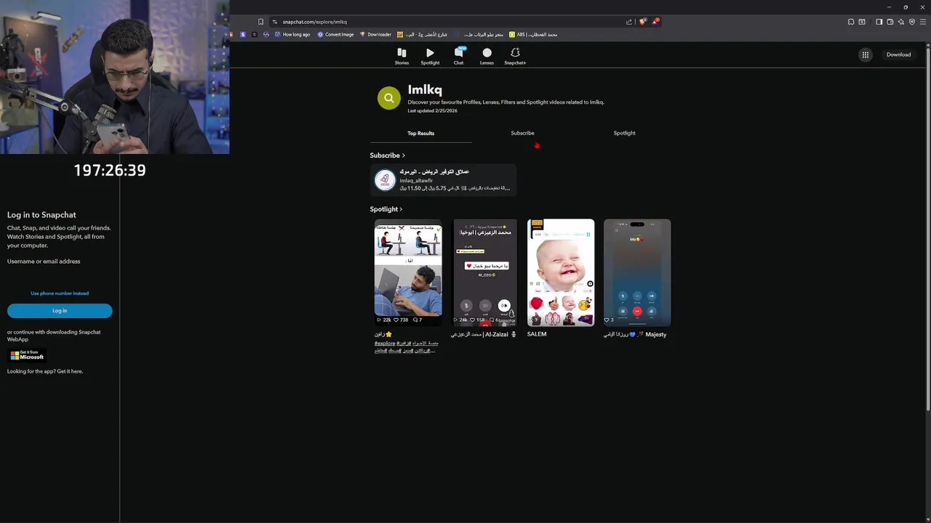Open the laughing baby SALEM video thumbnail
The width and height of the screenshot is (931, 523).
pyautogui.click(x=561, y=272)
